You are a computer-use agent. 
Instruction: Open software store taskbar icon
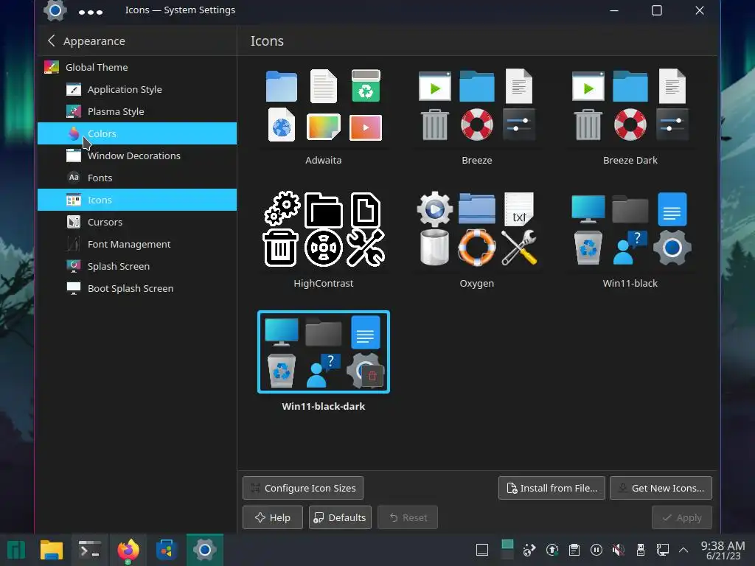point(166,550)
